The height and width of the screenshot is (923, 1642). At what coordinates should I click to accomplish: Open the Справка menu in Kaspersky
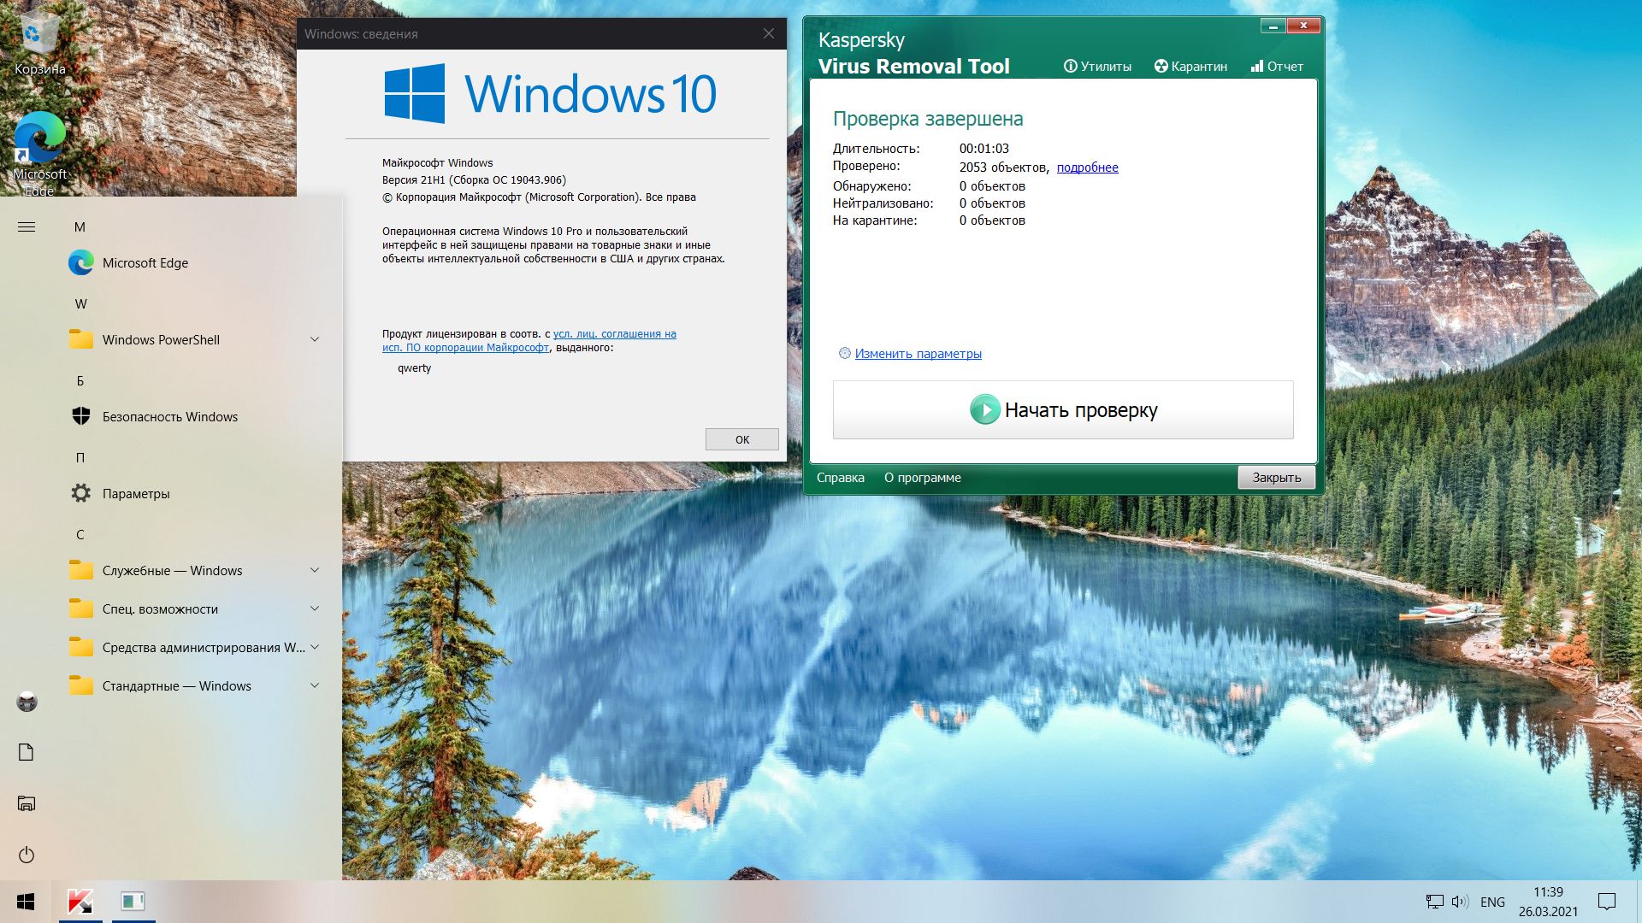point(840,478)
